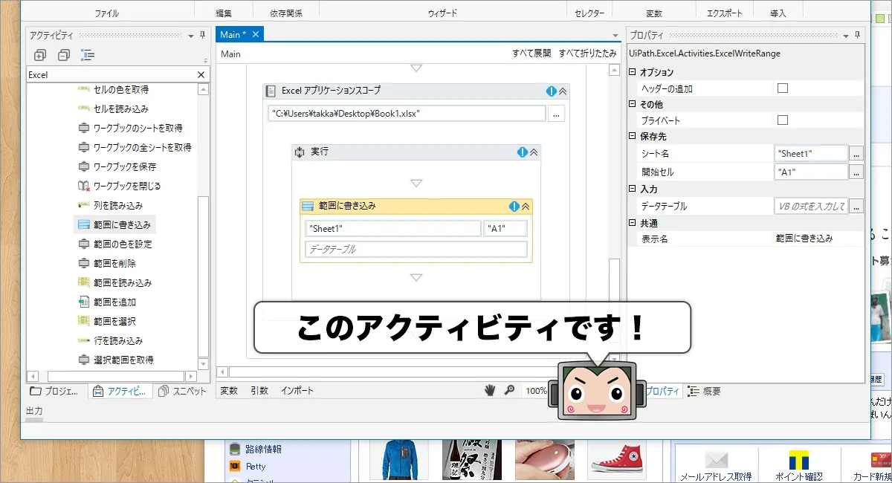Click すべて展開 in designer
Screen dimensions: 892x483
tap(531, 54)
